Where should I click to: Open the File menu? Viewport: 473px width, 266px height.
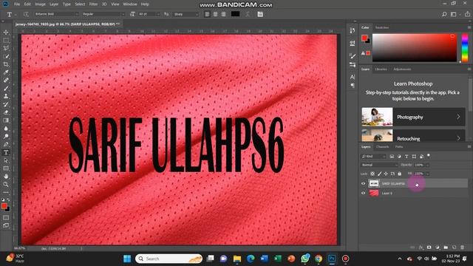(x=17, y=4)
